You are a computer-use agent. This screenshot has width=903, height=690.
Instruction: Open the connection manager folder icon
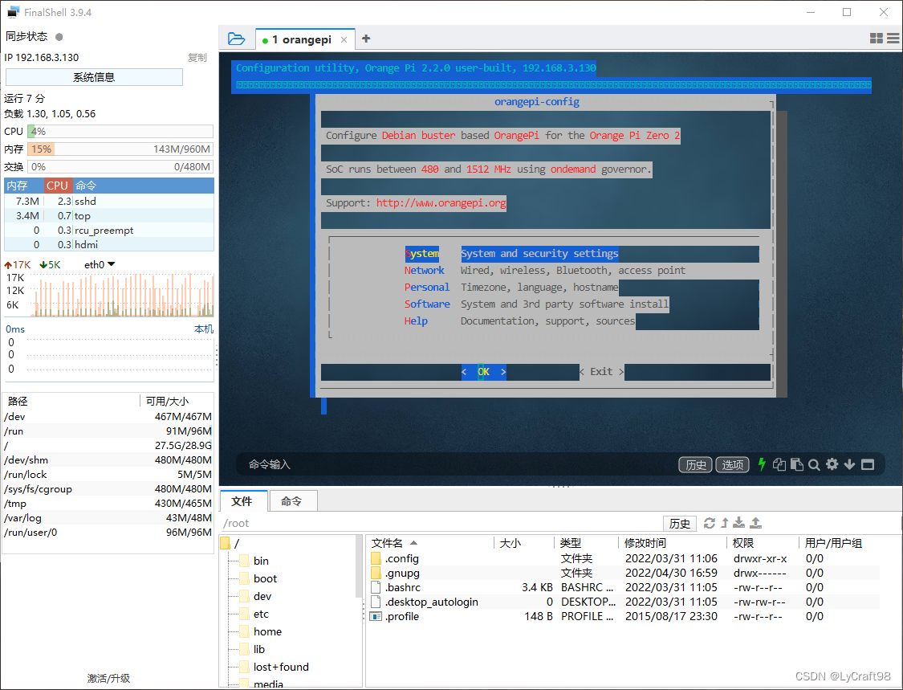pos(236,39)
